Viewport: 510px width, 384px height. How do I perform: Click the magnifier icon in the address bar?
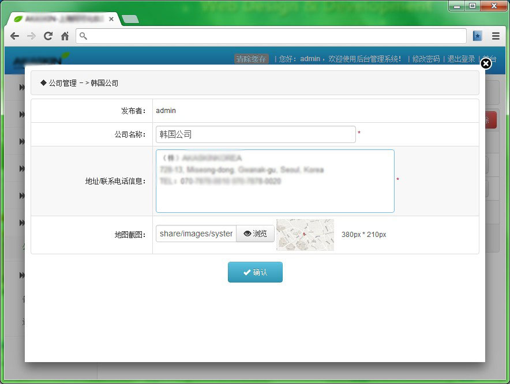(83, 36)
